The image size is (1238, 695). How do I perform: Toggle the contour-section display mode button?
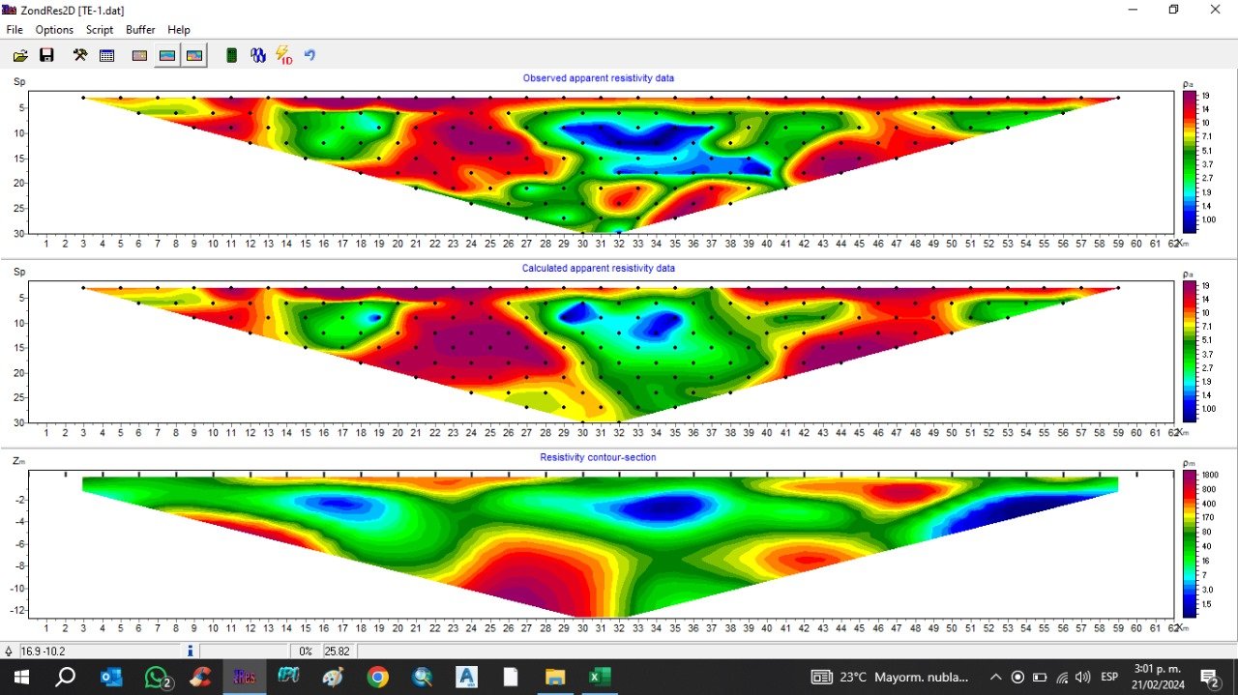(x=194, y=56)
